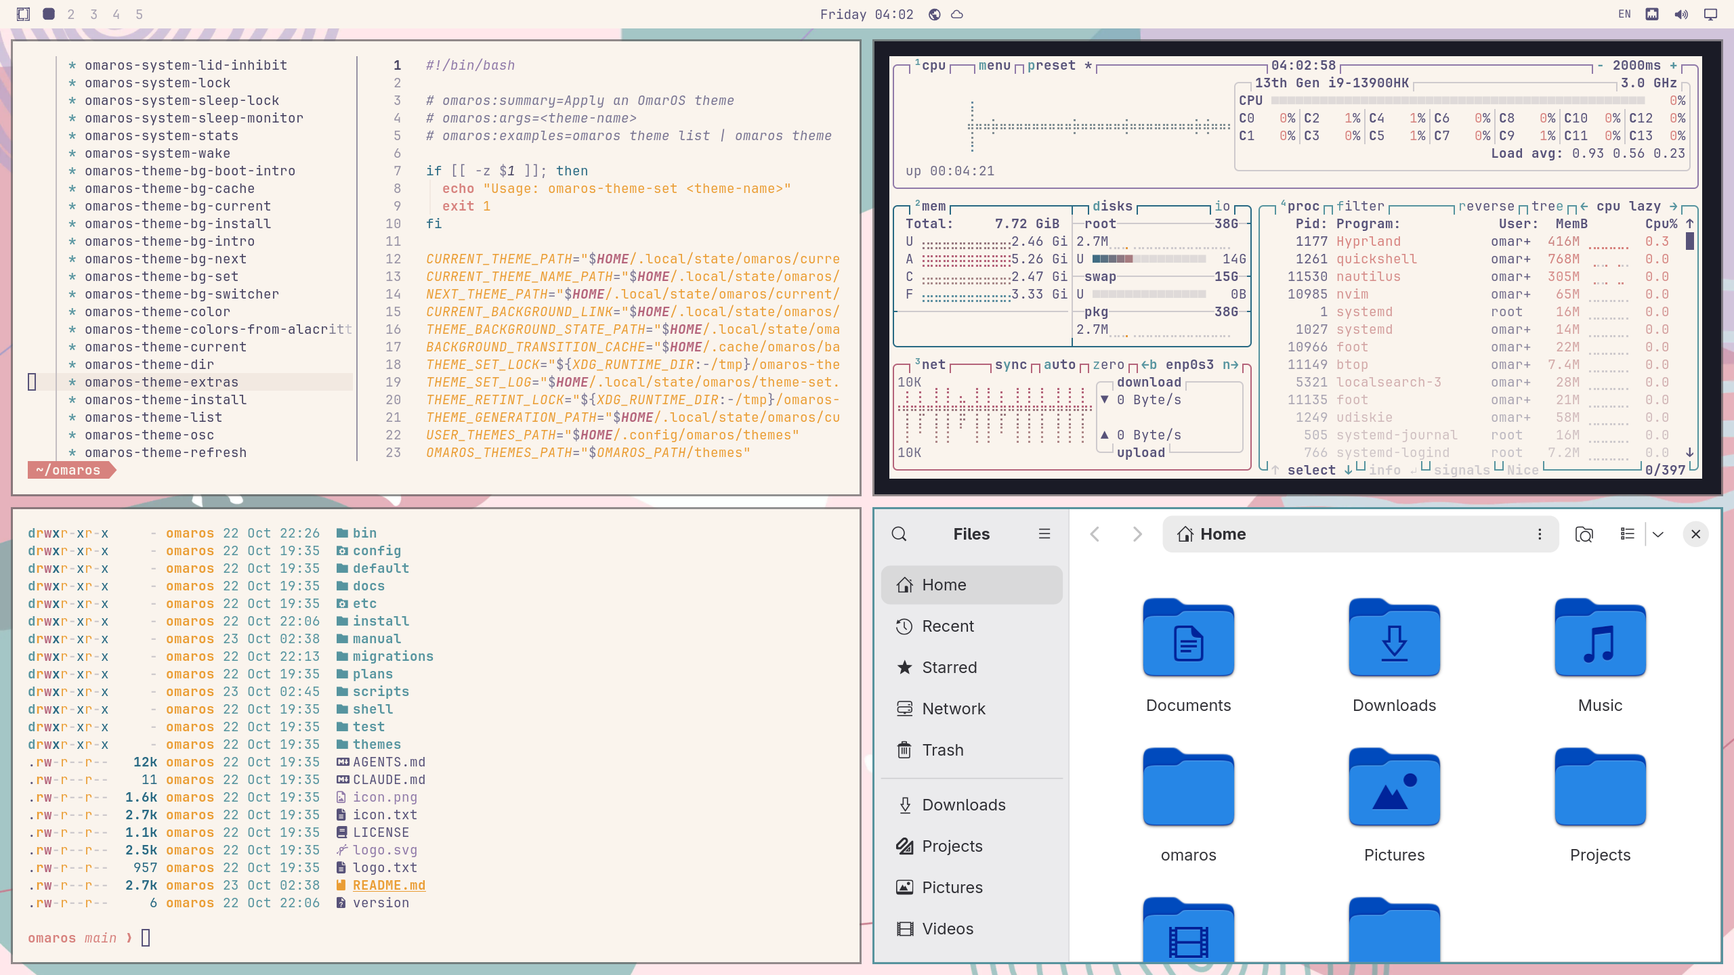Switch to workspace 5
The image size is (1734, 975).
139,14
